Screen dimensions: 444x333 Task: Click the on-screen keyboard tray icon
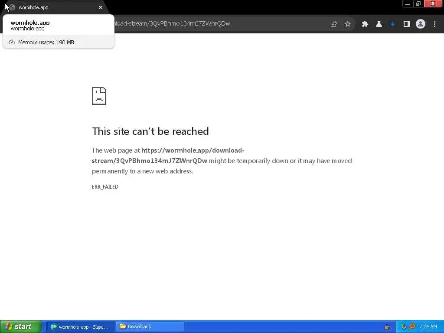point(388,328)
